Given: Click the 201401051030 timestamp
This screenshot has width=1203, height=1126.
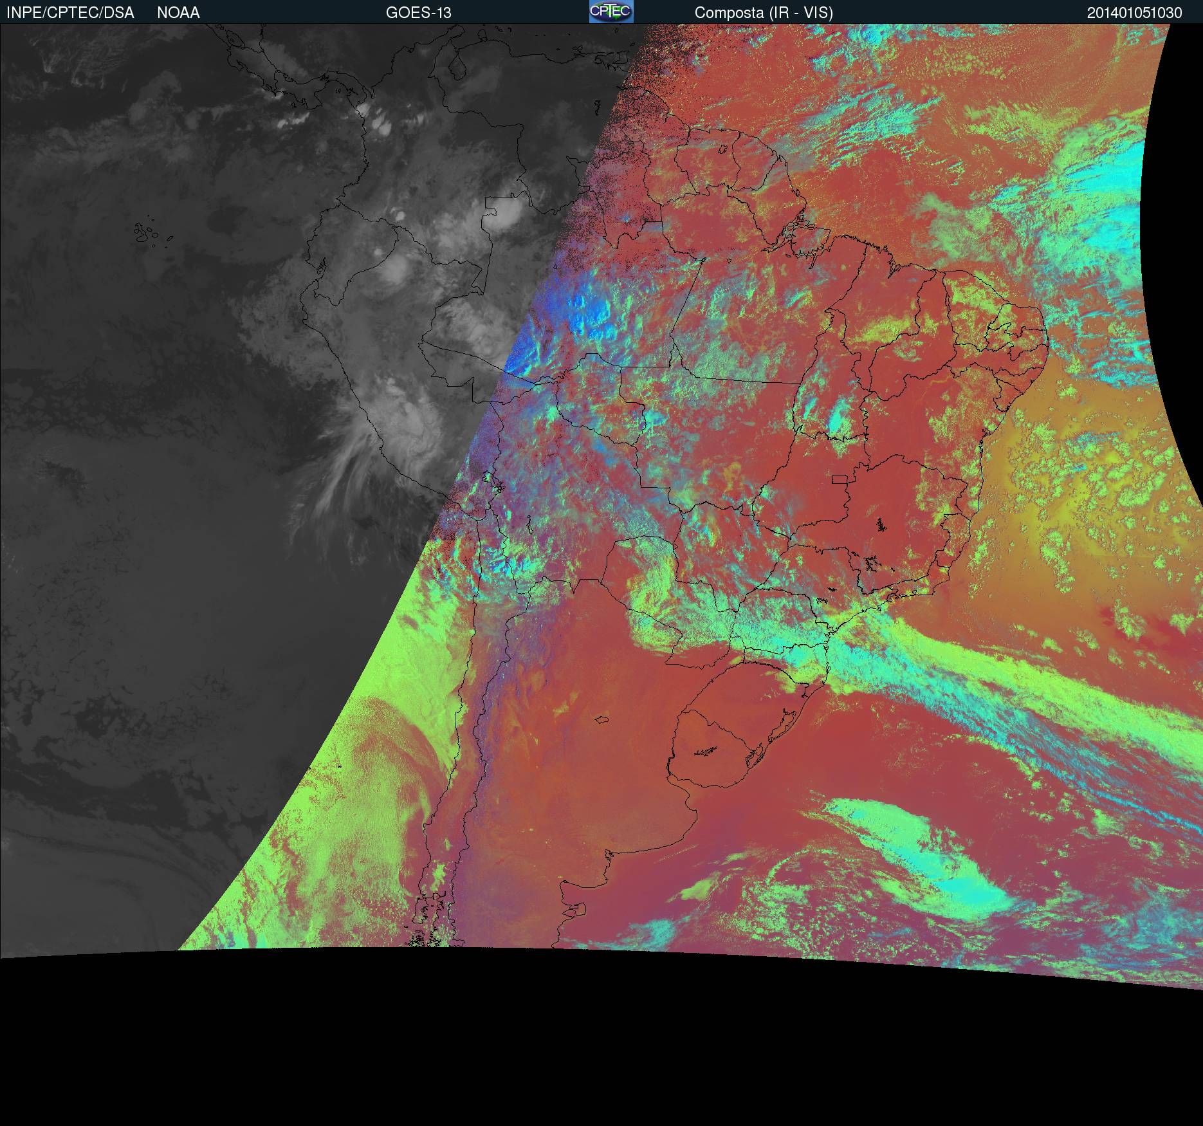Looking at the screenshot, I should 1135,13.
